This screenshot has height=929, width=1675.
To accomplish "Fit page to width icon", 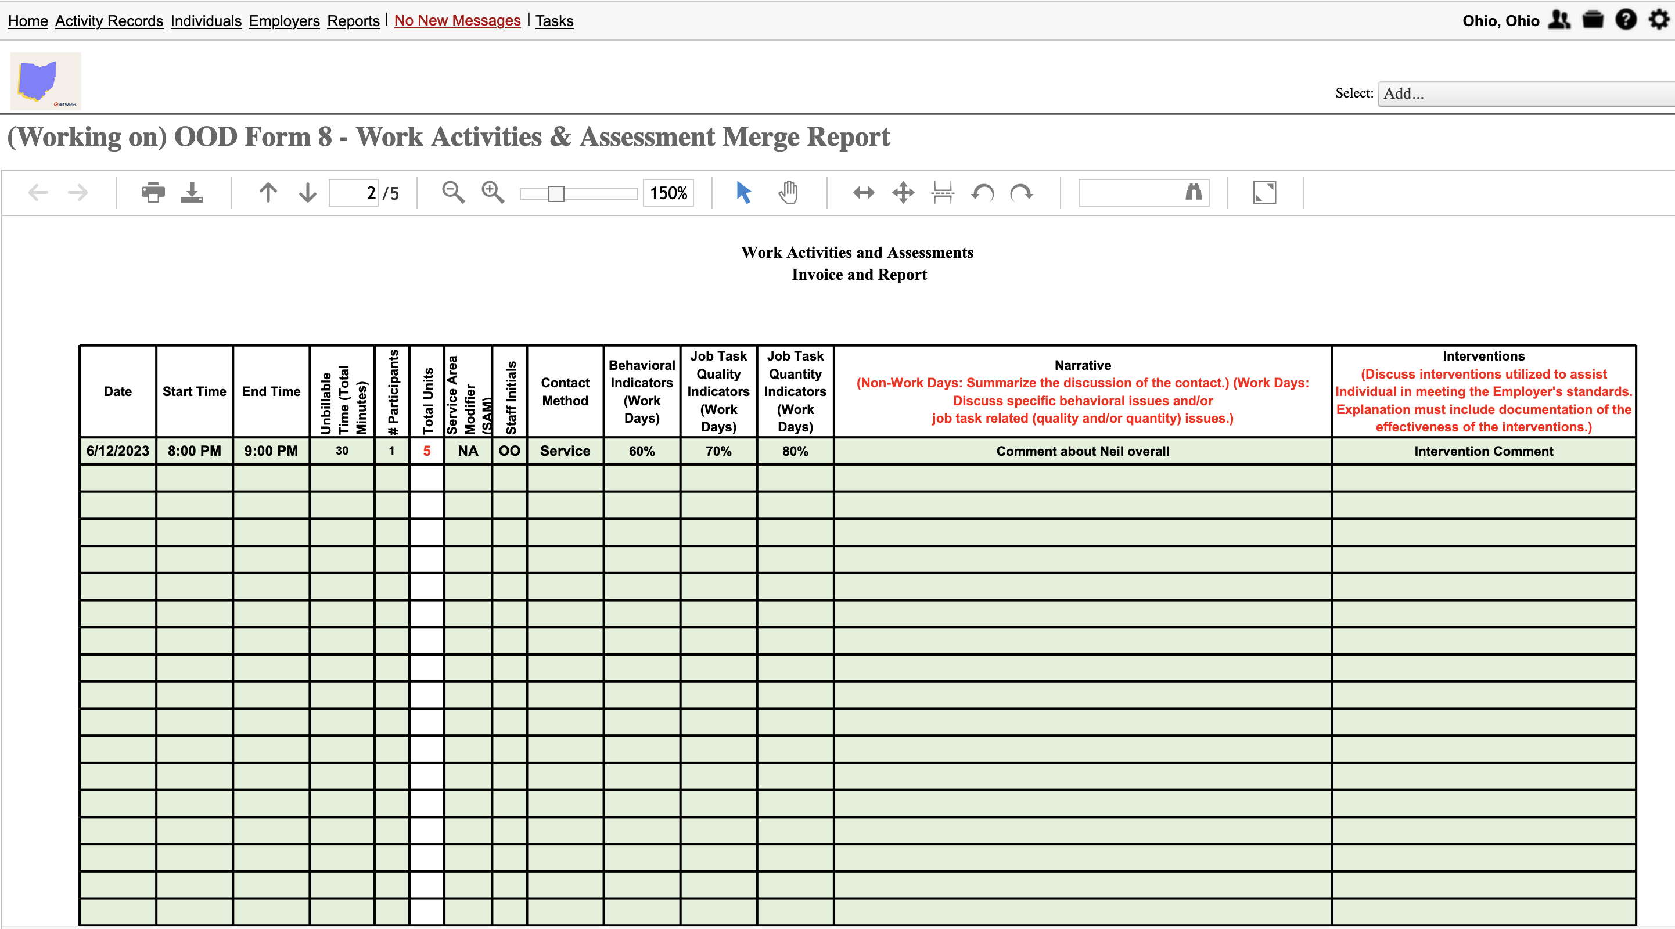I will 864,192.
